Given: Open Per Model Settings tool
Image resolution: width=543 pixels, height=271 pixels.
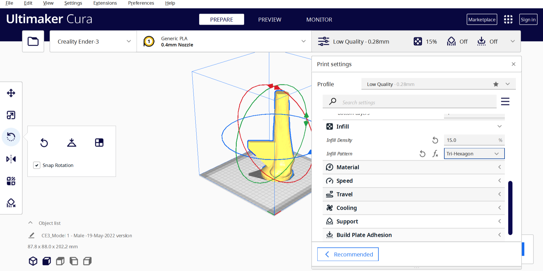Looking at the screenshot, I should tap(11, 181).
